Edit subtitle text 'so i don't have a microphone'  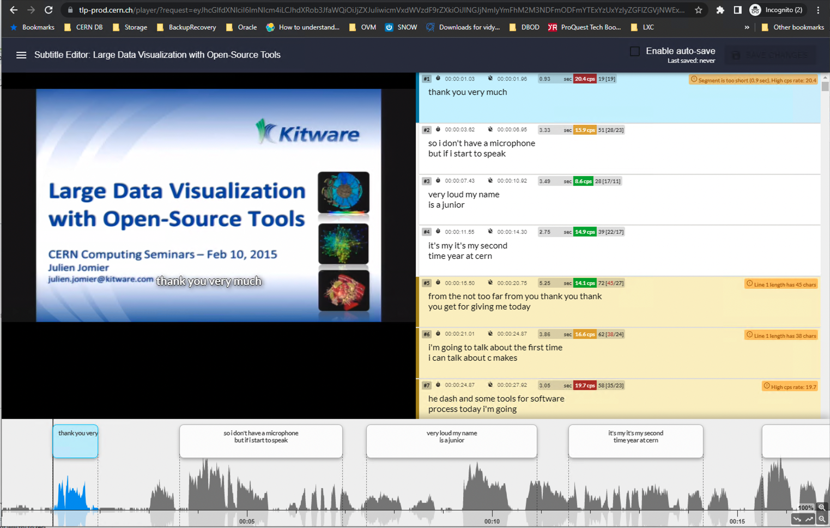[x=482, y=143]
